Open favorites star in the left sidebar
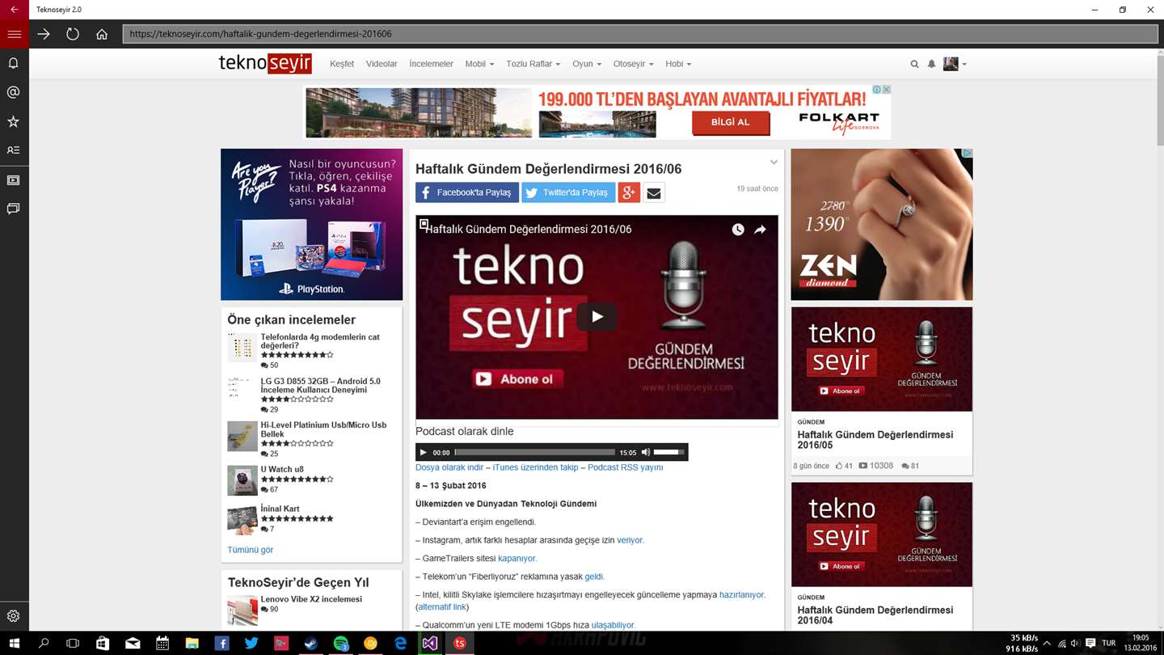The width and height of the screenshot is (1164, 655). (x=14, y=121)
